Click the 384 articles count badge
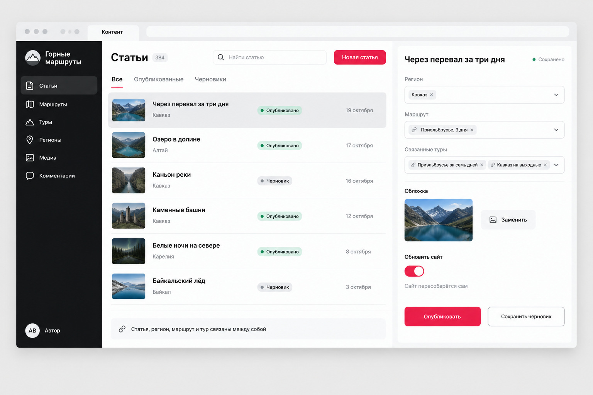The image size is (593, 395). coord(160,57)
